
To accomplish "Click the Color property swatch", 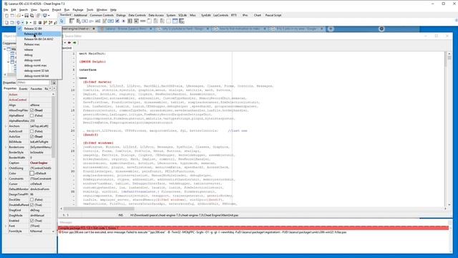I will point(31,173).
